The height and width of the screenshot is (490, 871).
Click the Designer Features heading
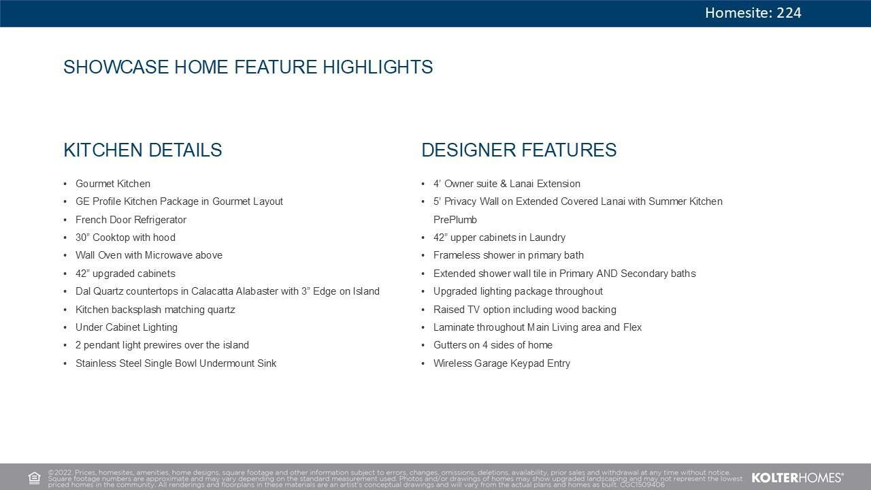(x=519, y=150)
